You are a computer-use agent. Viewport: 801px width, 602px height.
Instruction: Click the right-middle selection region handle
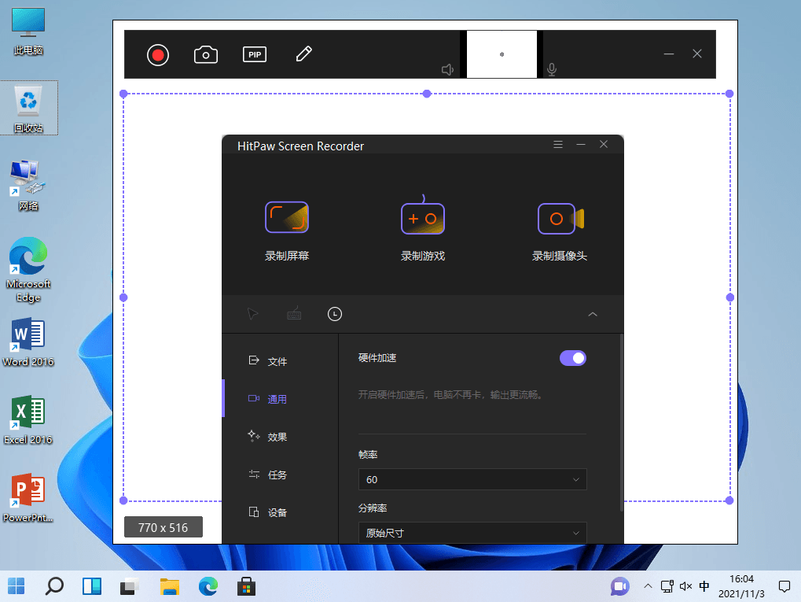coord(730,297)
